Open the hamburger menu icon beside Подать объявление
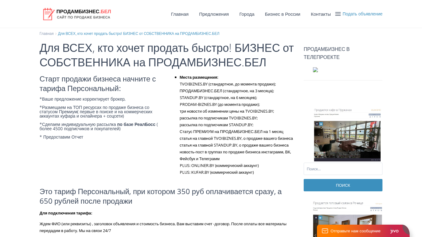The height and width of the screenshot is (237, 422). click(x=338, y=14)
